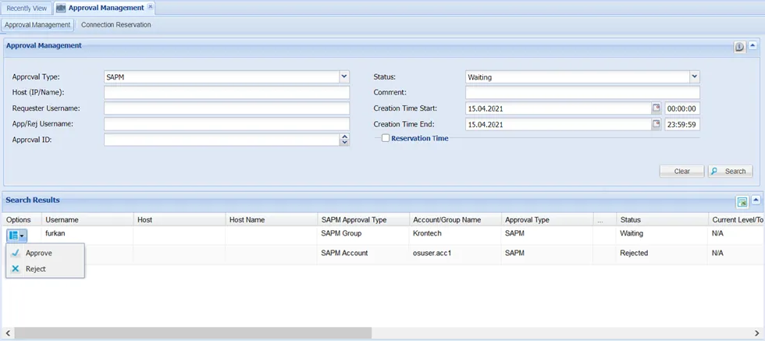The height and width of the screenshot is (341, 765).
Task: Open the Approval Type dropdown
Action: [x=344, y=76]
